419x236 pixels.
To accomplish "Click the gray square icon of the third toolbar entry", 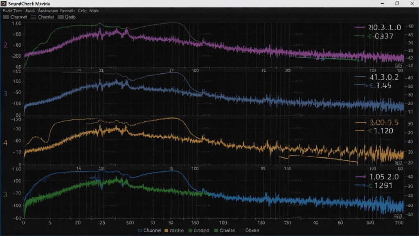I will pos(61,17).
